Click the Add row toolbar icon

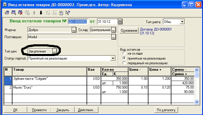(14, 13)
